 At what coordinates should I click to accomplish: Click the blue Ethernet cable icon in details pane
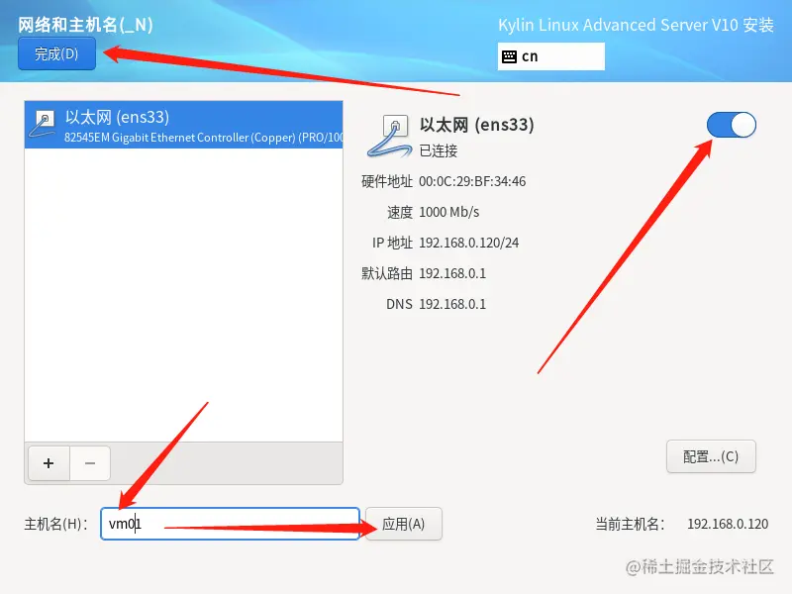coord(389,136)
